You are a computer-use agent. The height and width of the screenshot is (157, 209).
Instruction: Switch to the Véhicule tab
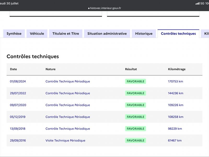[37, 34]
